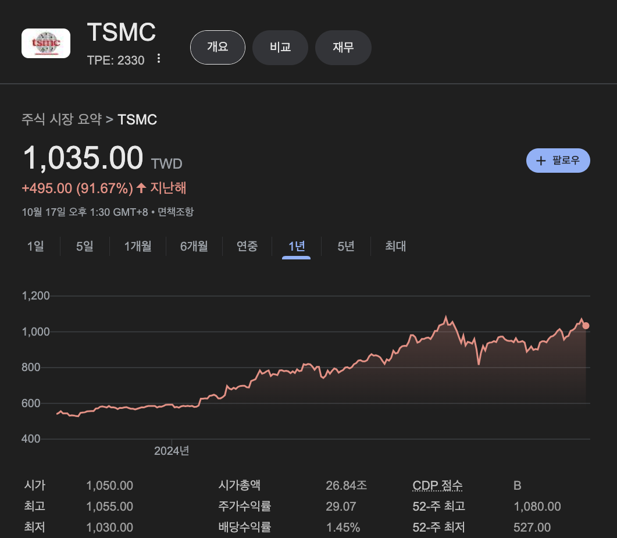Click the 시가총액 value 26.84조
This screenshot has height=538, width=617.
click(x=346, y=485)
